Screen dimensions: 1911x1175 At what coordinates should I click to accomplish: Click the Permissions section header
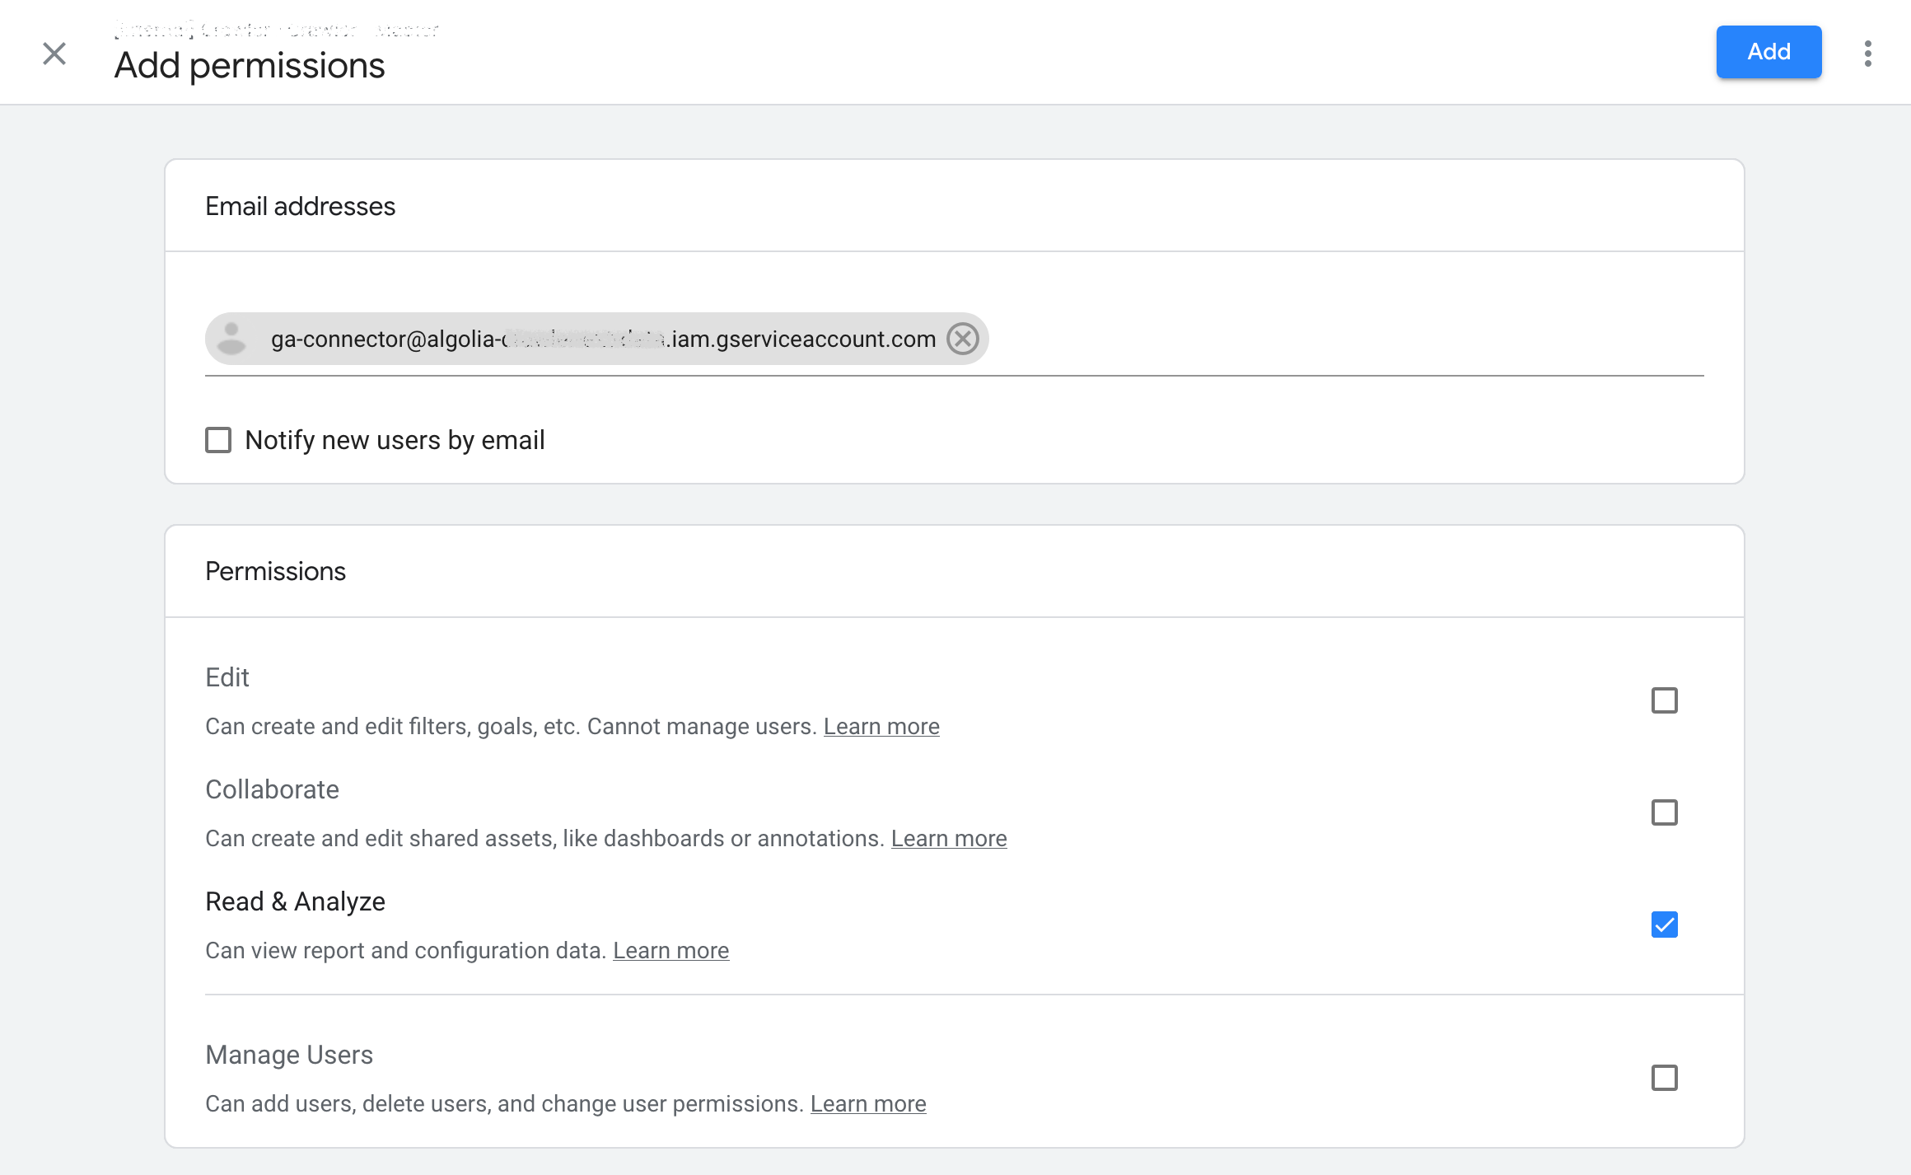tap(276, 571)
